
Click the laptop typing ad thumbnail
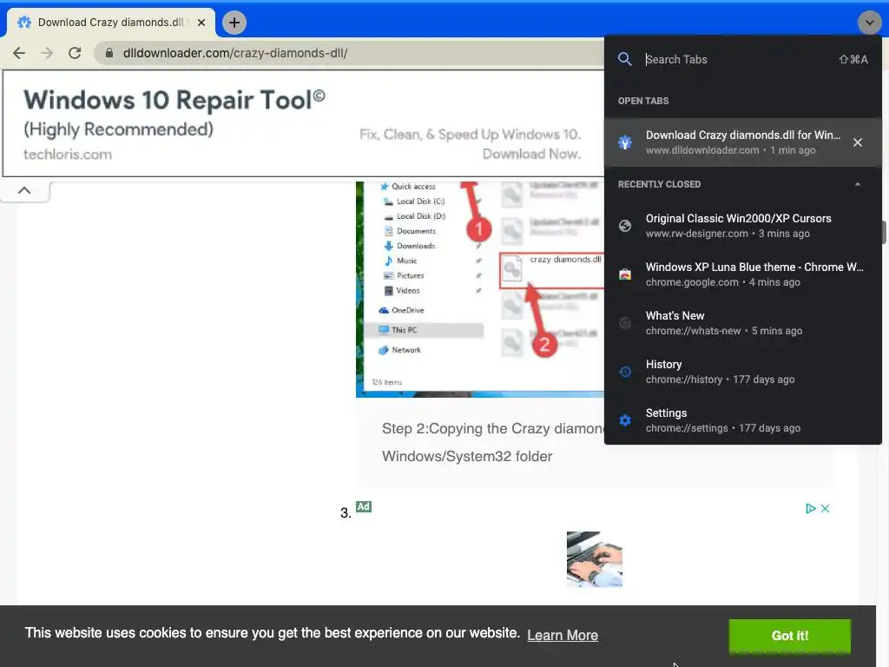[594, 559]
